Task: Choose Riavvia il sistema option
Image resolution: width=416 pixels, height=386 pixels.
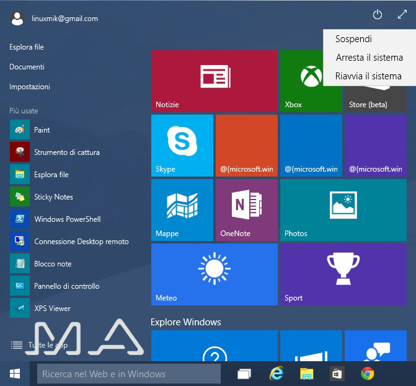Action: (368, 76)
